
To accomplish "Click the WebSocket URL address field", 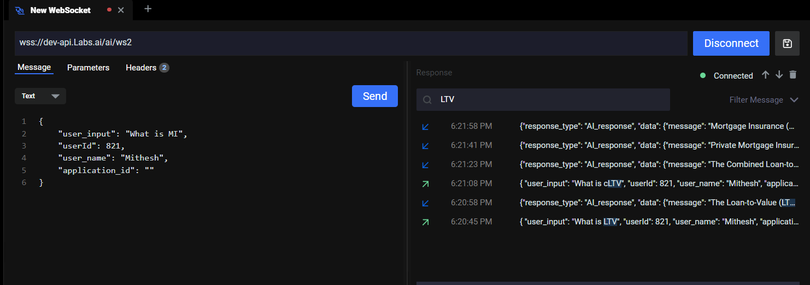I will 350,43.
